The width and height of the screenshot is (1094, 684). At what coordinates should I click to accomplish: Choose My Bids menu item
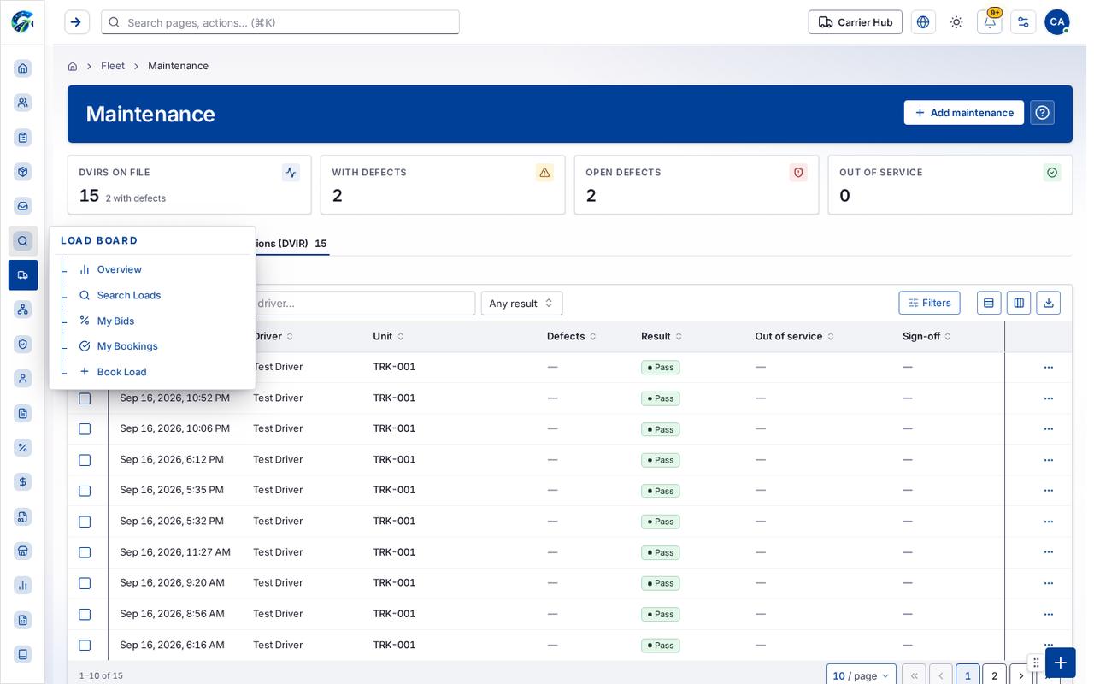tap(115, 321)
